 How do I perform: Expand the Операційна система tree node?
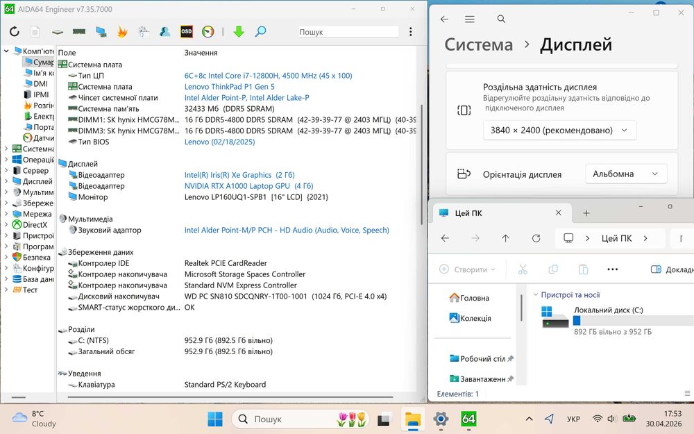(6, 160)
